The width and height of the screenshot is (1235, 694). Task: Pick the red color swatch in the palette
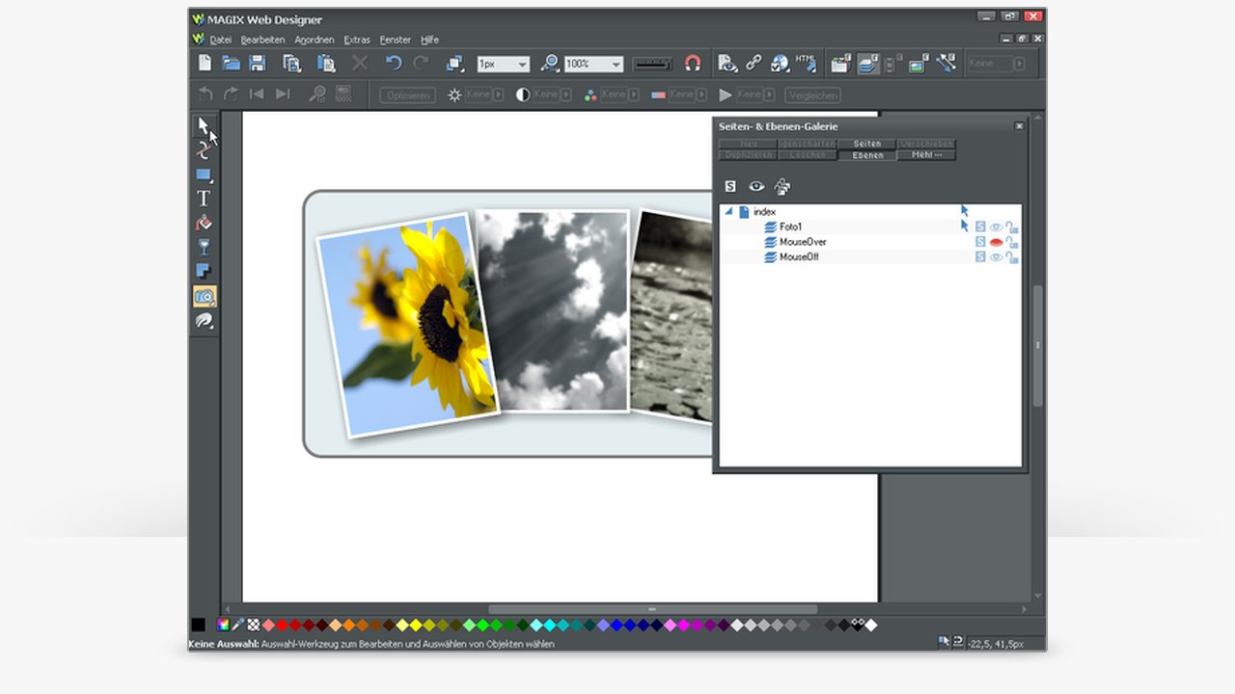283,625
